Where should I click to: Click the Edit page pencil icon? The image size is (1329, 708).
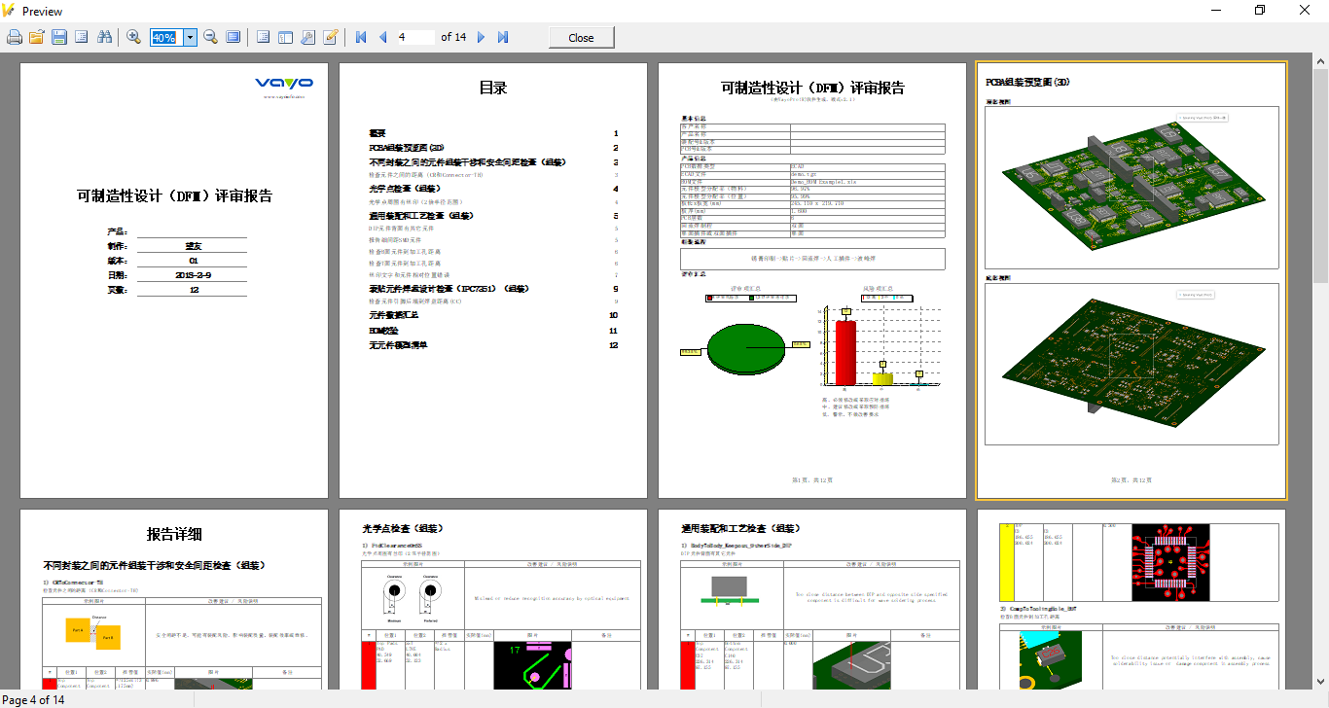(331, 37)
